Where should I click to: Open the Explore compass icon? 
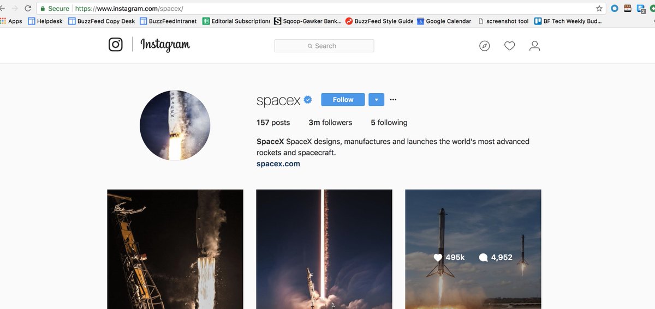point(485,46)
